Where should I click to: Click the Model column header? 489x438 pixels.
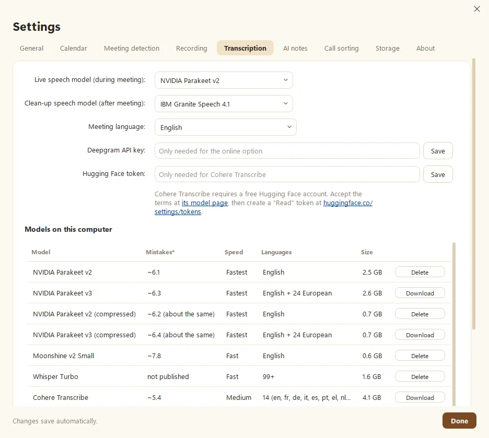click(x=41, y=252)
